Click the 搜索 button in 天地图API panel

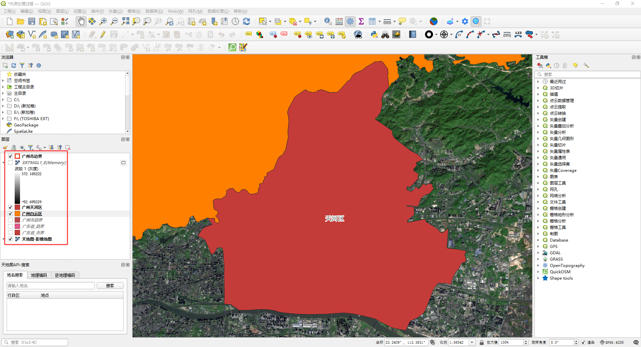click(x=110, y=286)
